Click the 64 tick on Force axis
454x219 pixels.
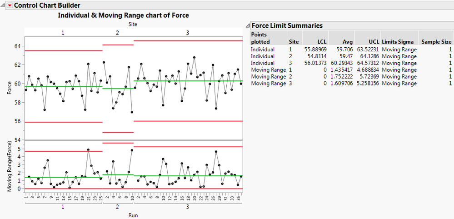tap(19, 46)
